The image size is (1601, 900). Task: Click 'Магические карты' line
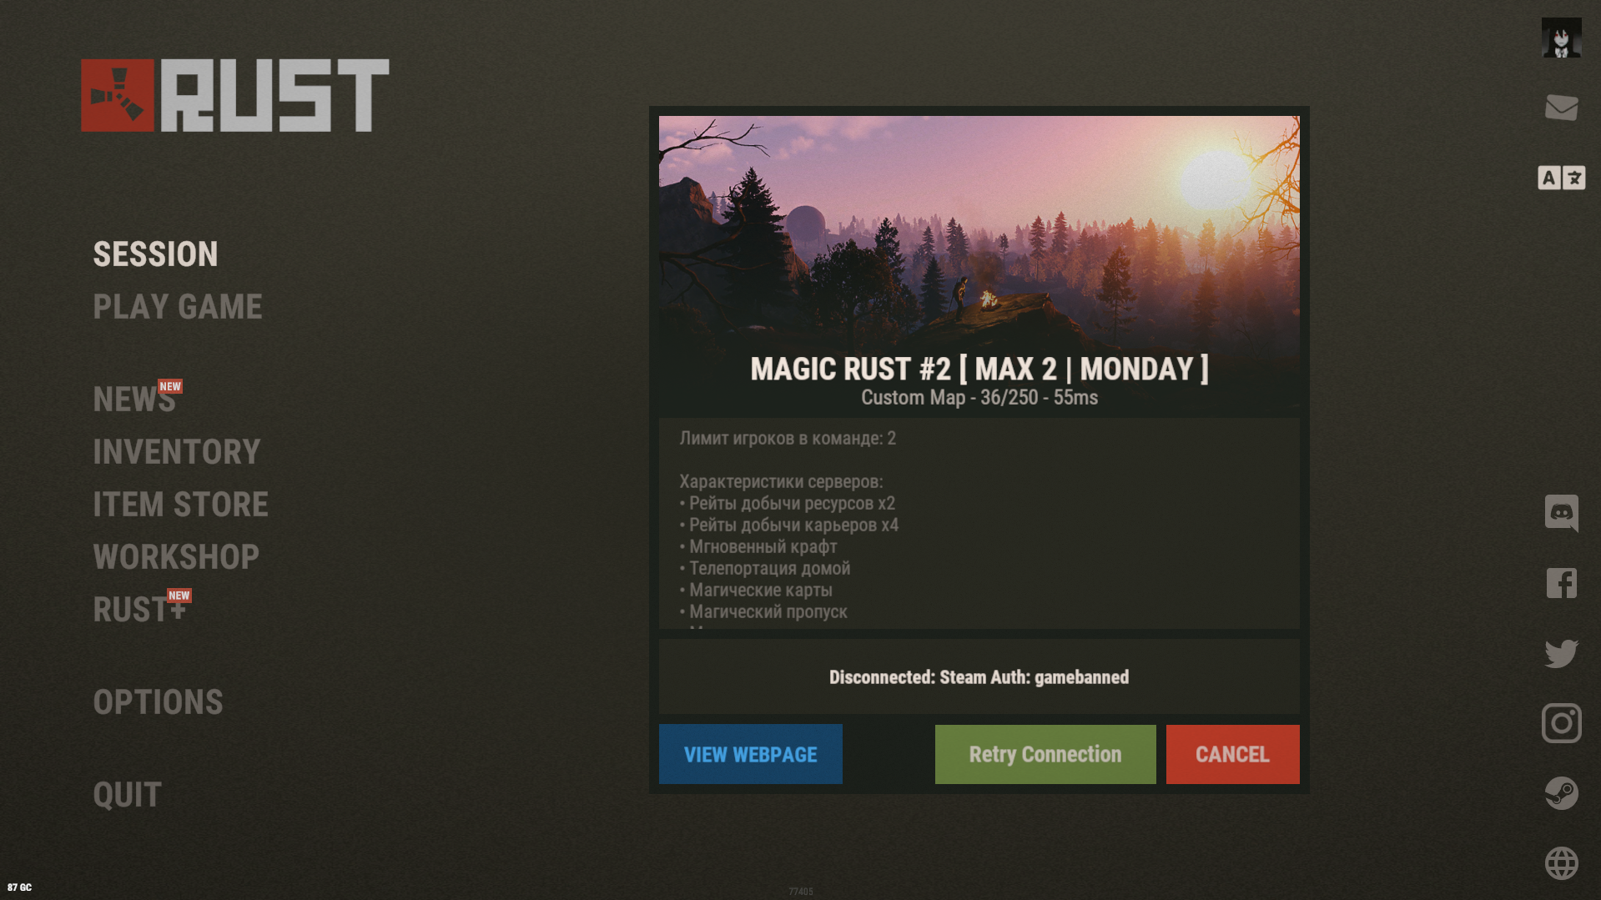(x=756, y=591)
